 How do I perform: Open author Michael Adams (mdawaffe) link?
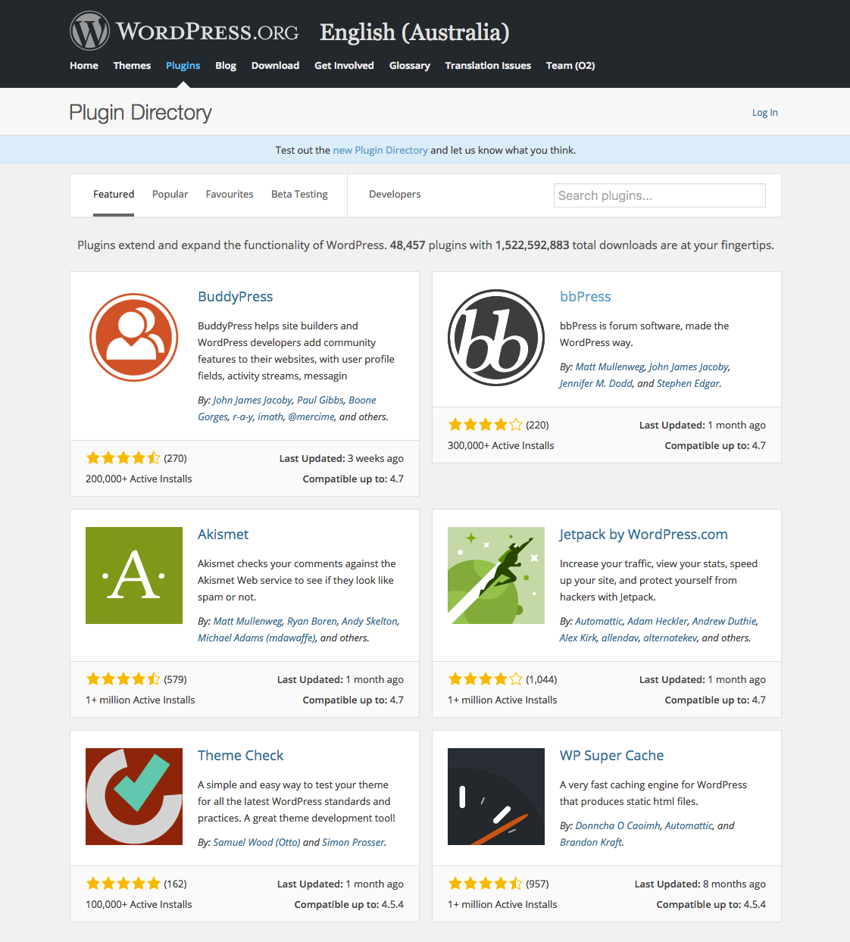point(256,638)
